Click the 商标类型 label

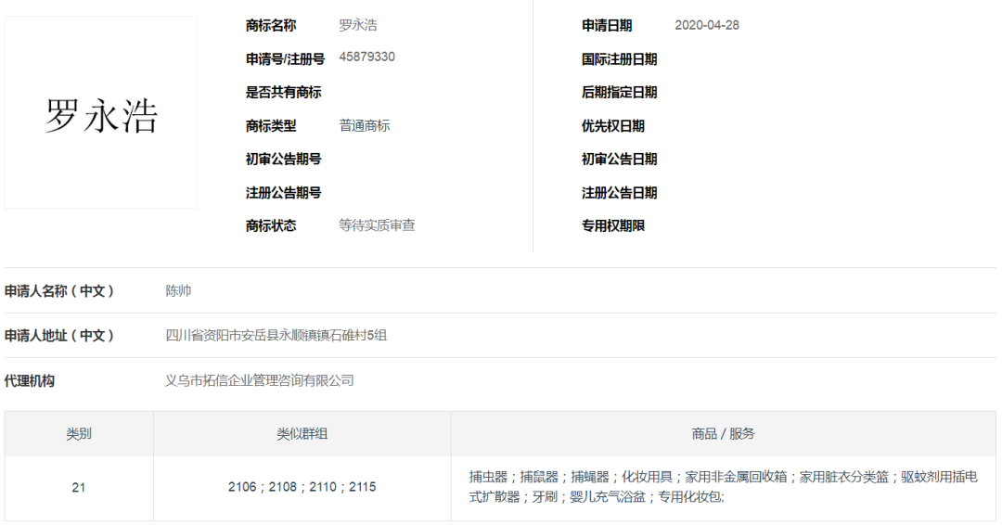tap(271, 126)
